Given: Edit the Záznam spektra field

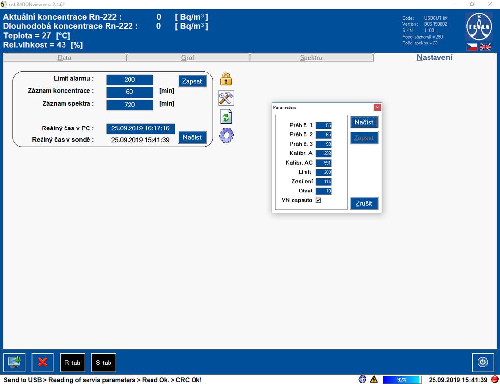Looking at the screenshot, I should [130, 105].
